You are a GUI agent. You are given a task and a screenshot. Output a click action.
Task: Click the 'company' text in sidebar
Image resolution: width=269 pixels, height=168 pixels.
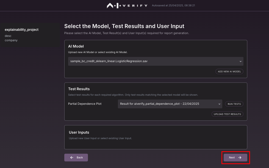(x=11, y=40)
